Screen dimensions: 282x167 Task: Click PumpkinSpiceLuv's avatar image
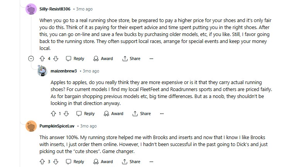point(31,126)
